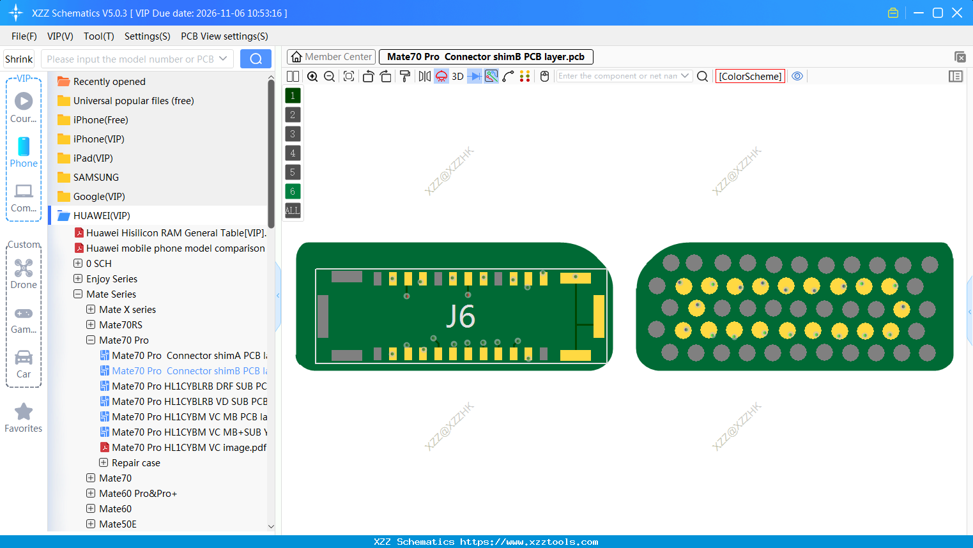973x548 pixels.
Task: Activate the zoom in tool
Action: 312,76
